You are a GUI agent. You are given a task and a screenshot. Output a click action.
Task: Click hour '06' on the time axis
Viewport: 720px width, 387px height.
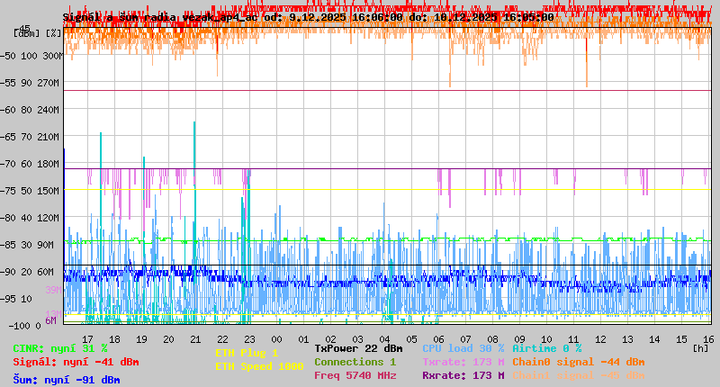pos(438,339)
